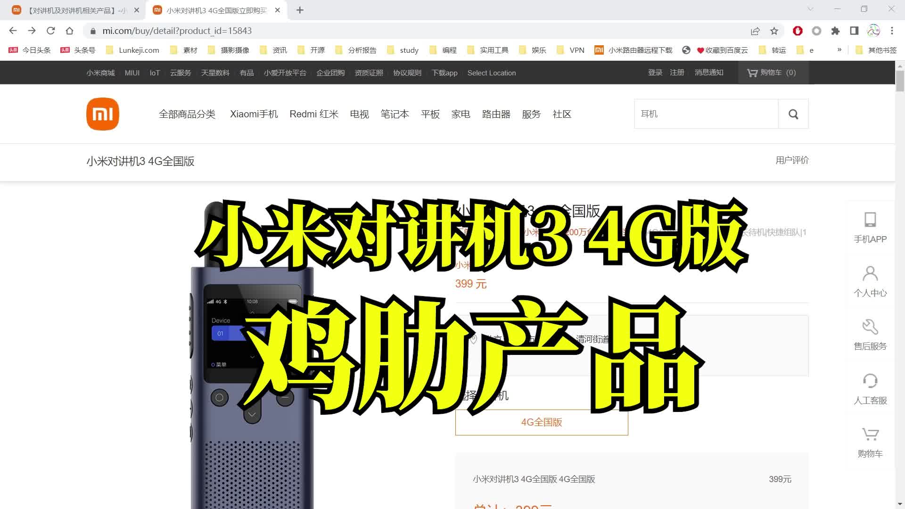
Task: Open the 今日头条 bookmark
Action: coord(30,50)
